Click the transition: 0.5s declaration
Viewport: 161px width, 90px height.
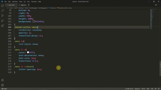(x=28, y=61)
